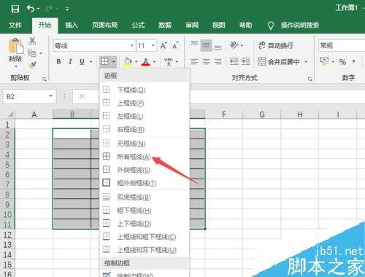365x277 pixels.
Task: Align text to the left
Action: (194, 62)
